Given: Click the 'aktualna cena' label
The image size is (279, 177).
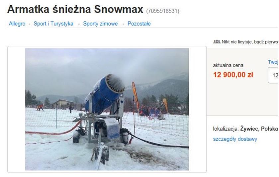Looking at the screenshot, I should click(228, 65).
